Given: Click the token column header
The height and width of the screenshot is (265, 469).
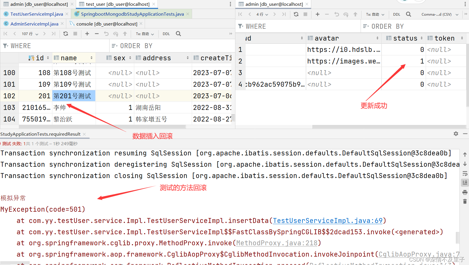Looking at the screenshot, I should [x=446, y=38].
